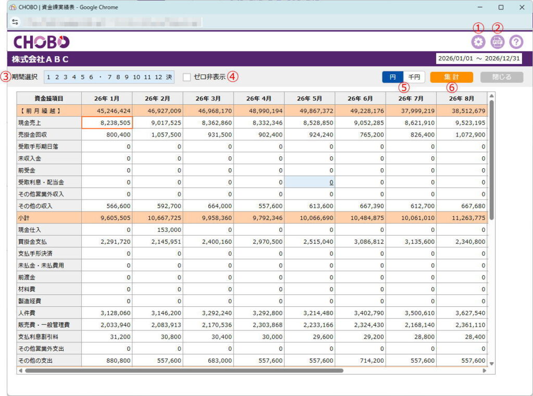This screenshot has height=396, width=533.
Task: Open help with question mark icon
Action: click(x=516, y=42)
